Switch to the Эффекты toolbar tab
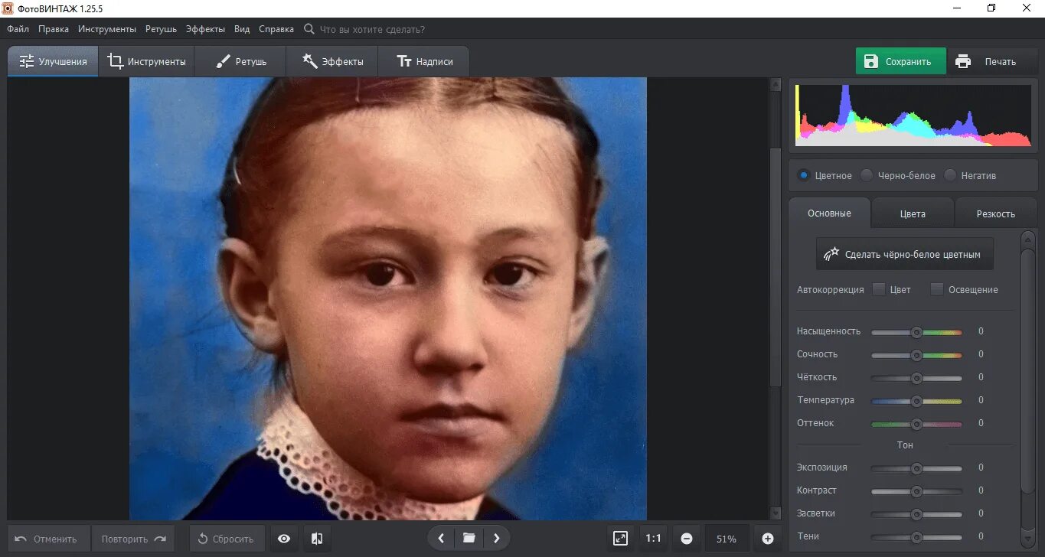This screenshot has width=1045, height=557. click(x=332, y=61)
